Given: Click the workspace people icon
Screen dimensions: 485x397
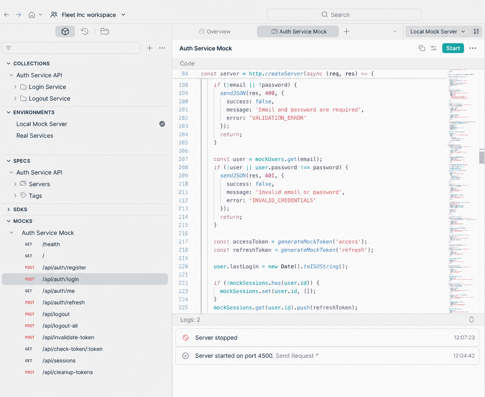Looking at the screenshot, I should click(x=54, y=15).
